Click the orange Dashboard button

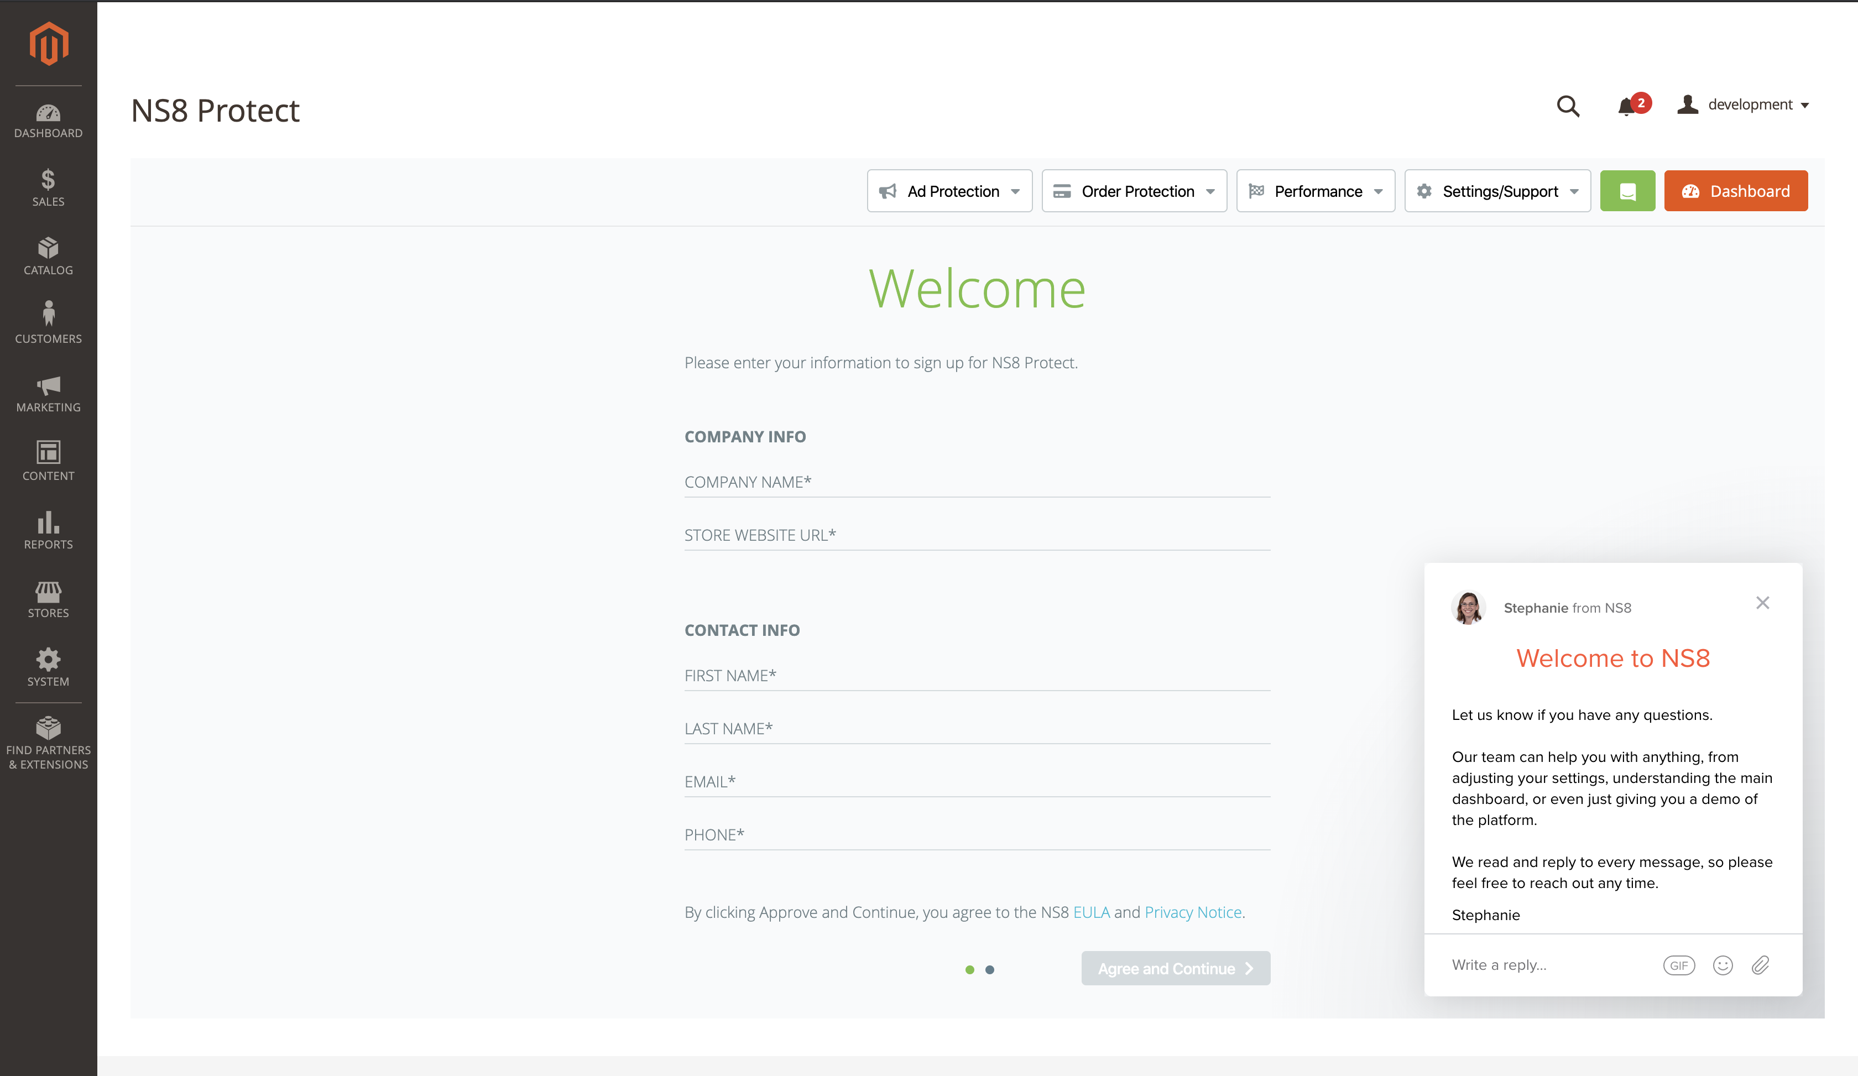pyautogui.click(x=1736, y=192)
